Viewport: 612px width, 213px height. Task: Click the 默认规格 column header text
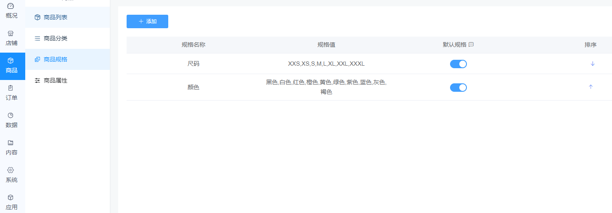(x=455, y=45)
